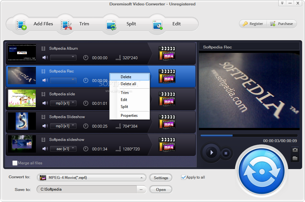Uncheck Apply to all checkbox
Image resolution: width=305 pixels, height=202 pixels.
(x=183, y=177)
